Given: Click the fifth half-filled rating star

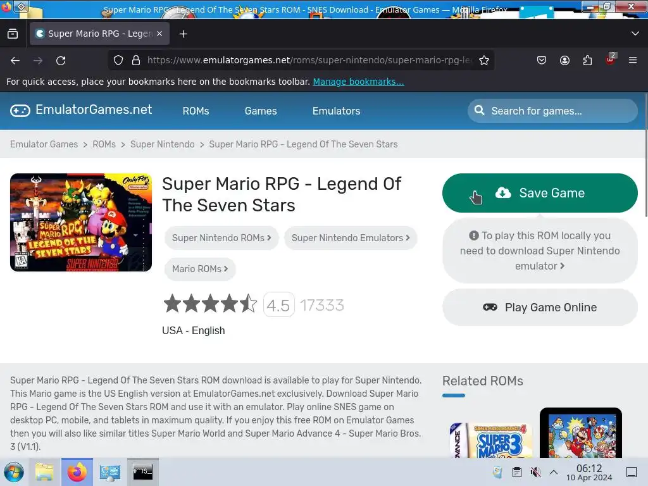Looking at the screenshot, I should 248,304.
